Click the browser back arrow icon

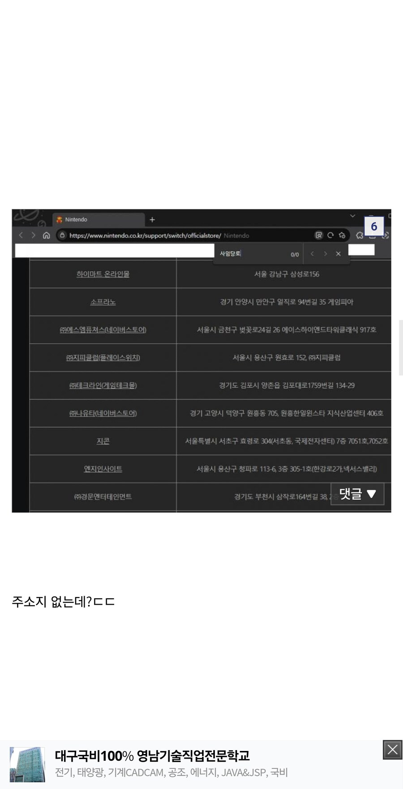pos(21,235)
